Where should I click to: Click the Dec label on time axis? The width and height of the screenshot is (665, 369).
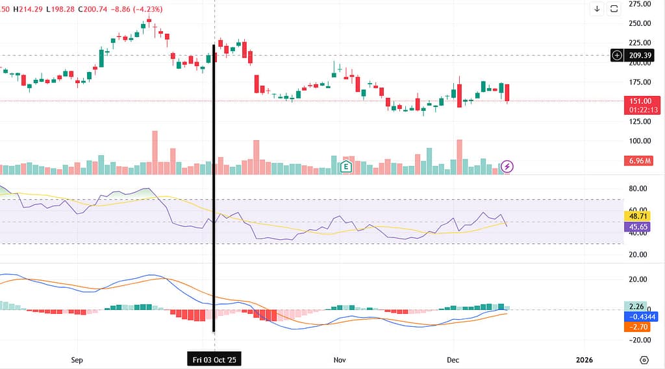click(x=453, y=359)
